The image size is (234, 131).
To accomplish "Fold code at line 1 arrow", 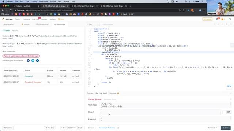I will (x=91, y=29).
